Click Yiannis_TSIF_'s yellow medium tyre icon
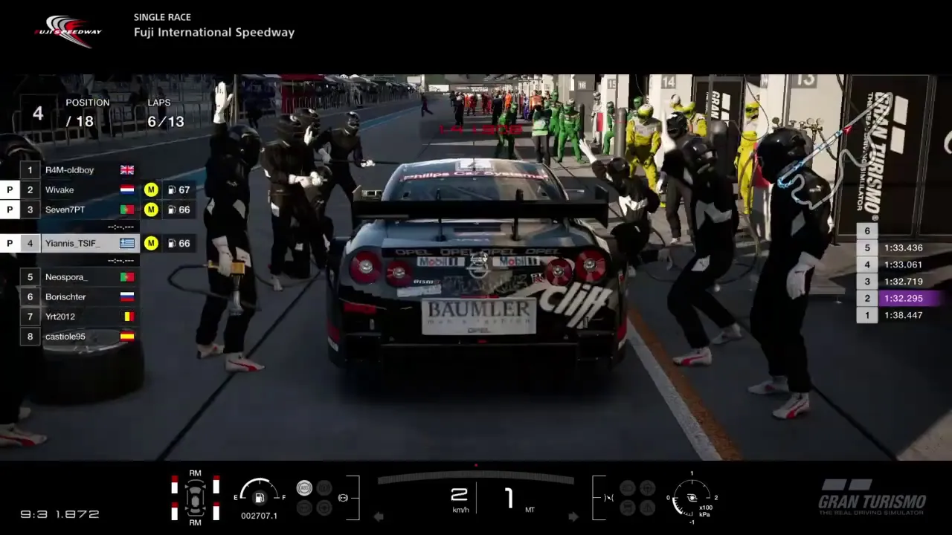Viewport: 952px width, 535px height. coord(151,243)
